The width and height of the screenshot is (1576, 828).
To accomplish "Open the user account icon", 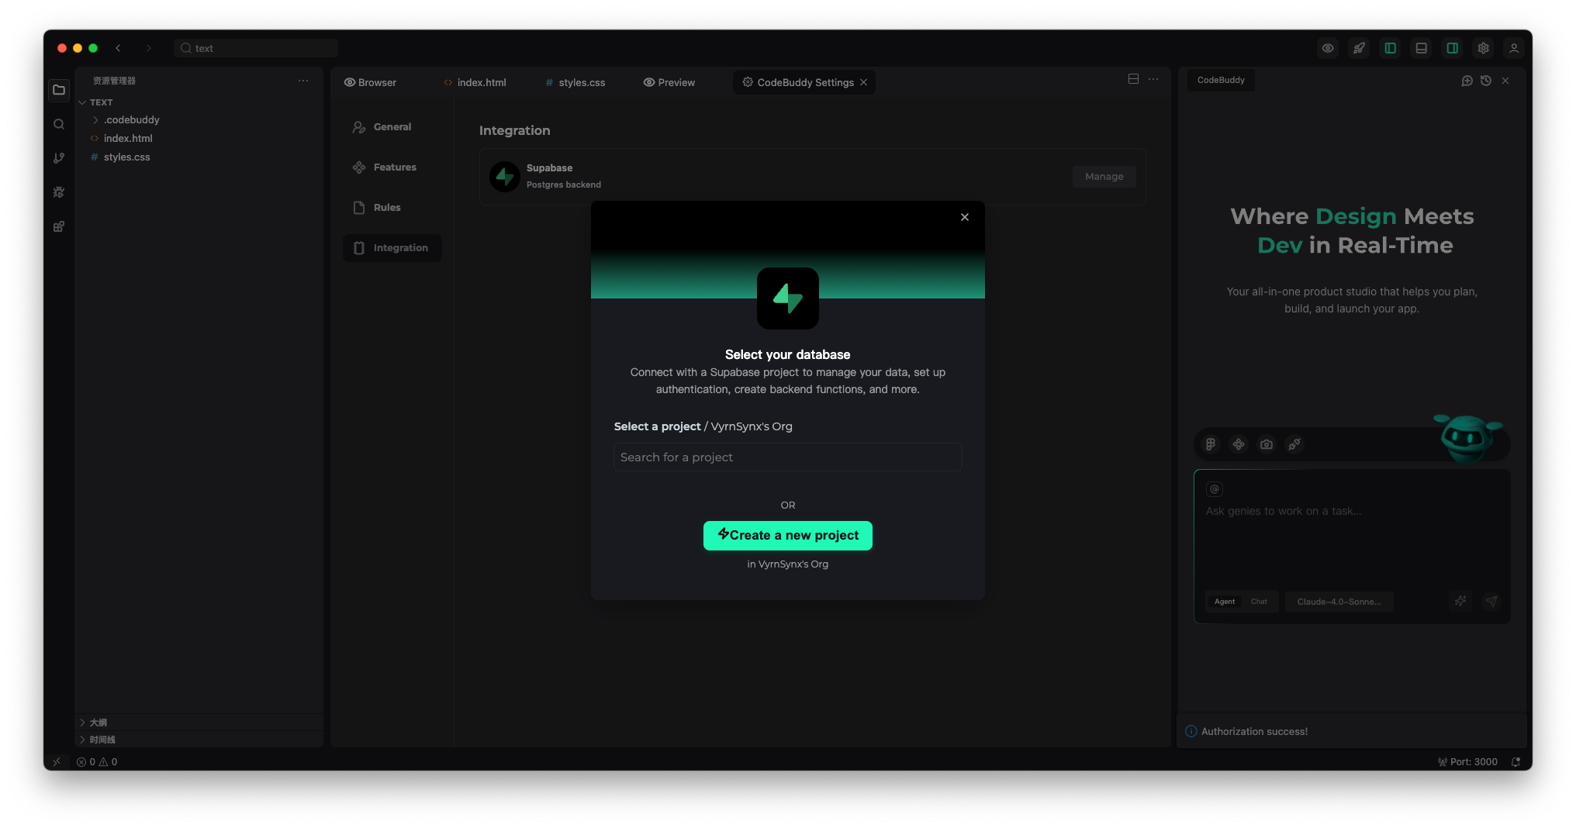I will pos(1513,48).
